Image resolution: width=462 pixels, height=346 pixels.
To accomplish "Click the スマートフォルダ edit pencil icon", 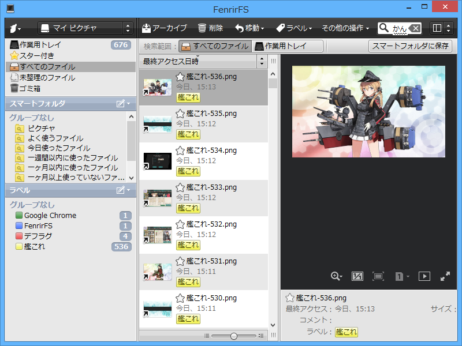I will (120, 104).
